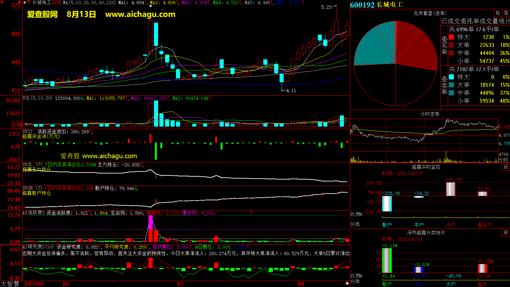Click the X10 volume scale indicator
Viewport: 510px width, 287px height.
tap(17, 125)
